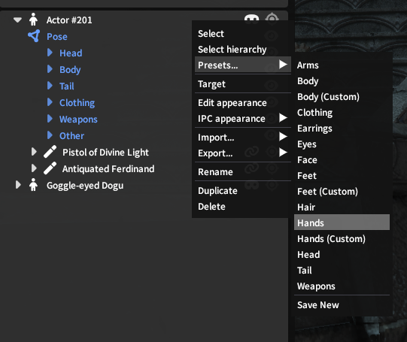Expand the Clothing bone group

[x=50, y=102]
